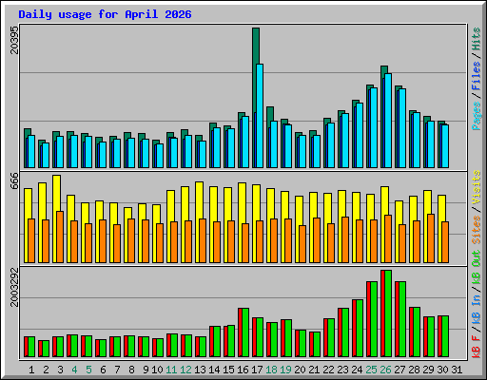Viewport: 487px width, 380px height.
Task: Click the 'kB Out' legend label
Action: pyautogui.click(x=477, y=268)
